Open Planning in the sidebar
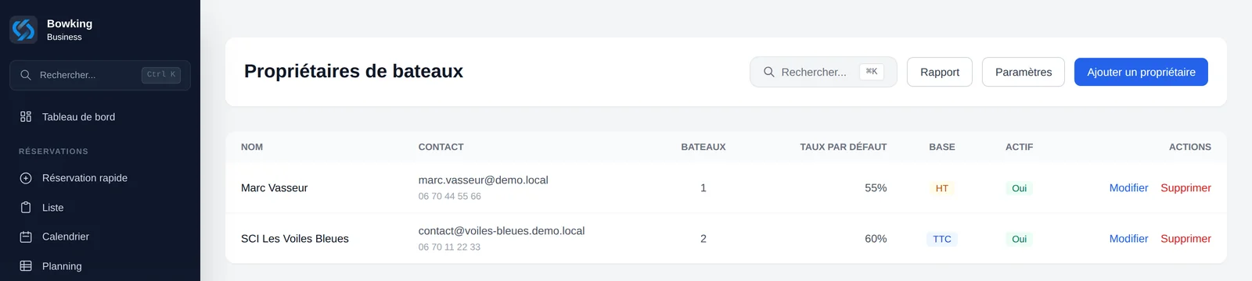Viewport: 1252px width, 281px height. (100, 266)
